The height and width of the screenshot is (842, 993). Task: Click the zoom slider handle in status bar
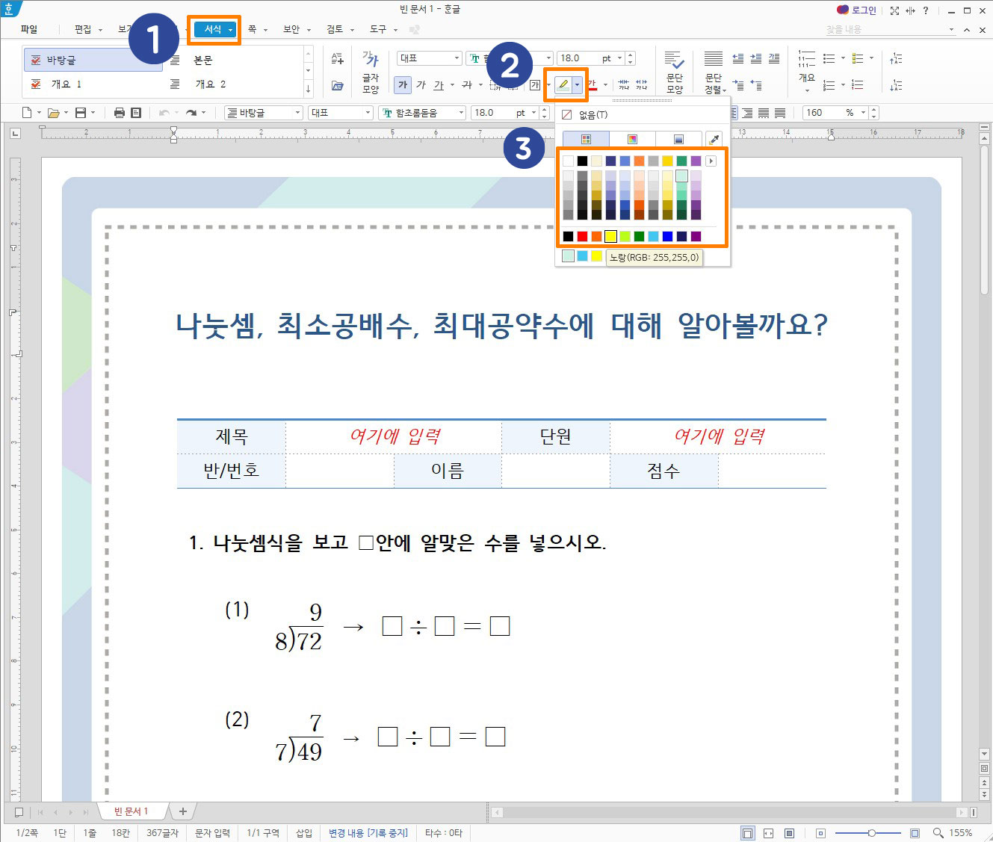(871, 833)
